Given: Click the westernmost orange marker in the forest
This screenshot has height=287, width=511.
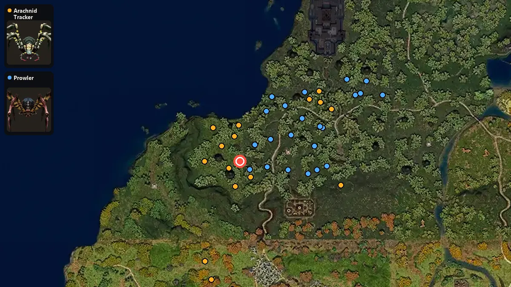Looking at the screenshot, I should (x=204, y=161).
